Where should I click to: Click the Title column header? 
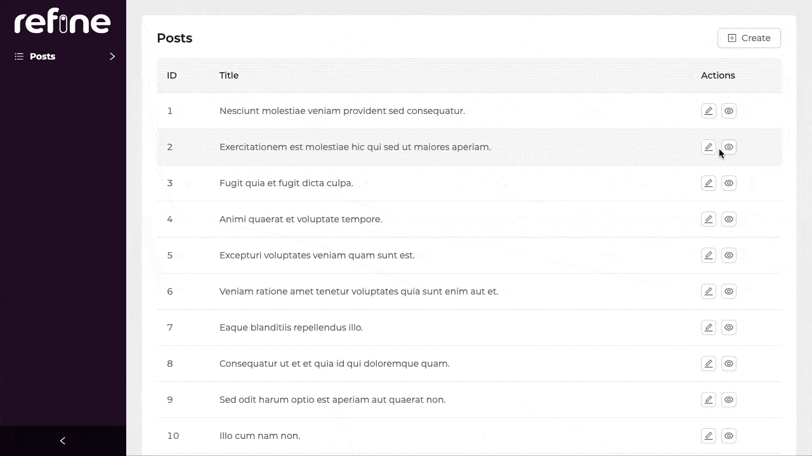(229, 75)
